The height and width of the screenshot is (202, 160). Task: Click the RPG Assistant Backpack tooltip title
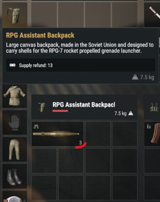(40, 35)
